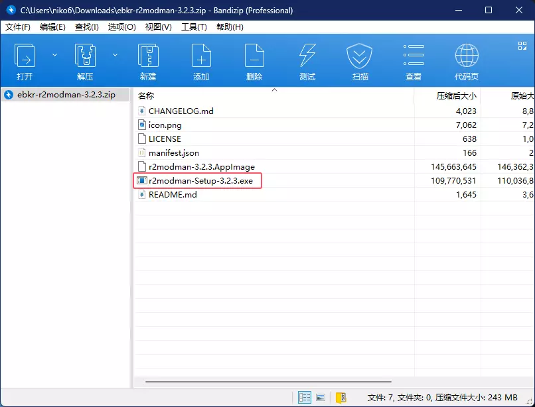This screenshot has width=535, height=407.
Task: Click the r2modman-Setup exe file icon
Action: pos(141,181)
